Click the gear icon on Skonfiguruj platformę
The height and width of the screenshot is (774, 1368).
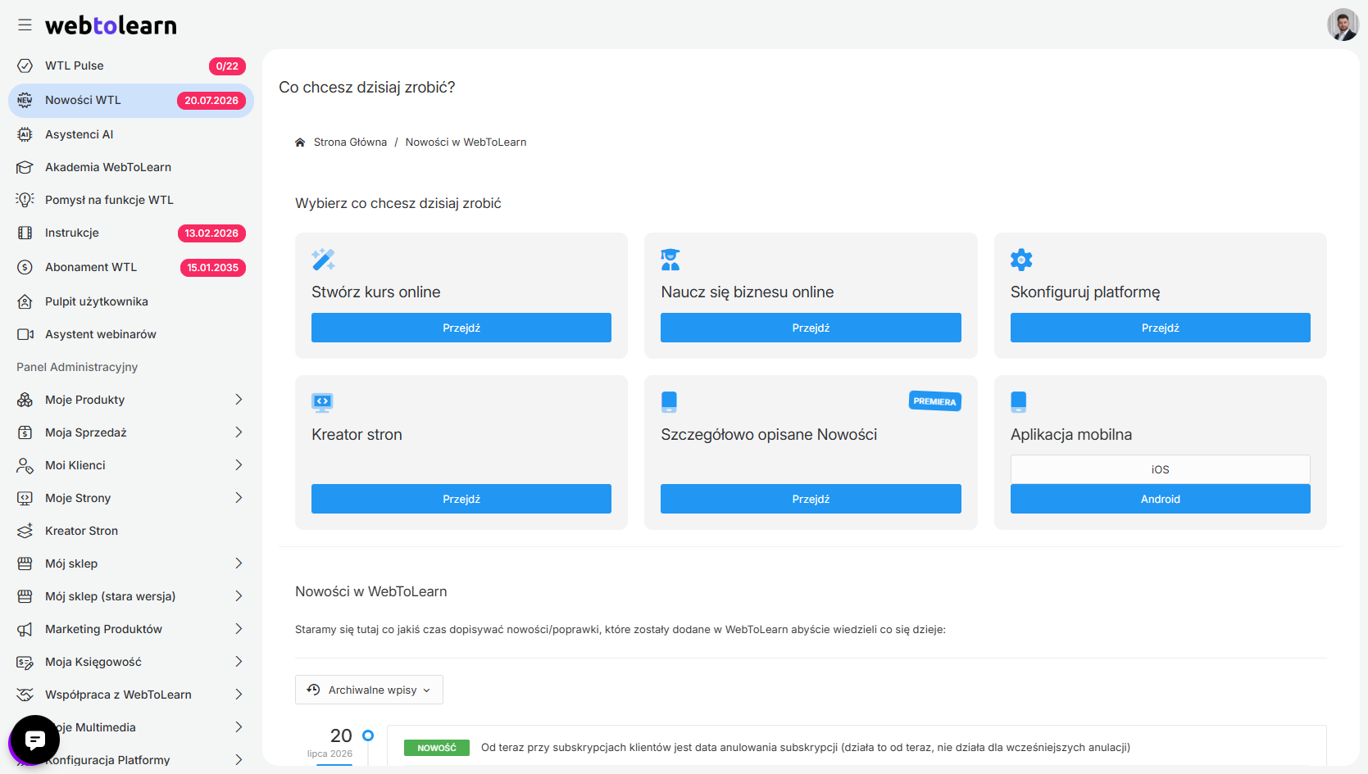pyautogui.click(x=1021, y=260)
